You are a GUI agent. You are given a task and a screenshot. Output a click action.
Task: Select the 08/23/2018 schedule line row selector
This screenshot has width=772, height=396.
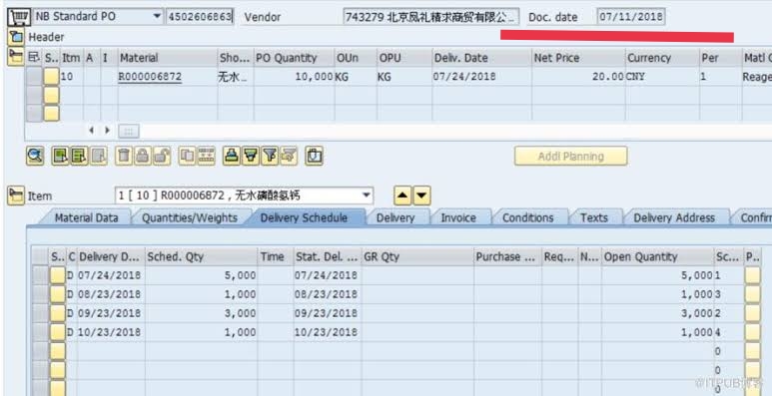click(40, 294)
